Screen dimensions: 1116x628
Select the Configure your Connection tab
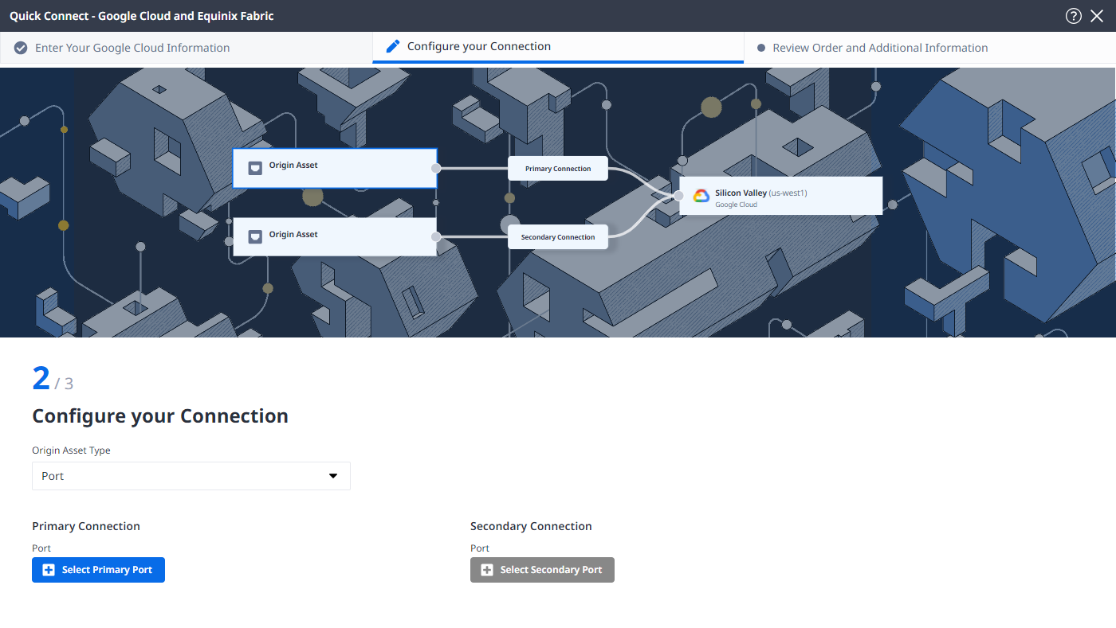click(x=558, y=47)
